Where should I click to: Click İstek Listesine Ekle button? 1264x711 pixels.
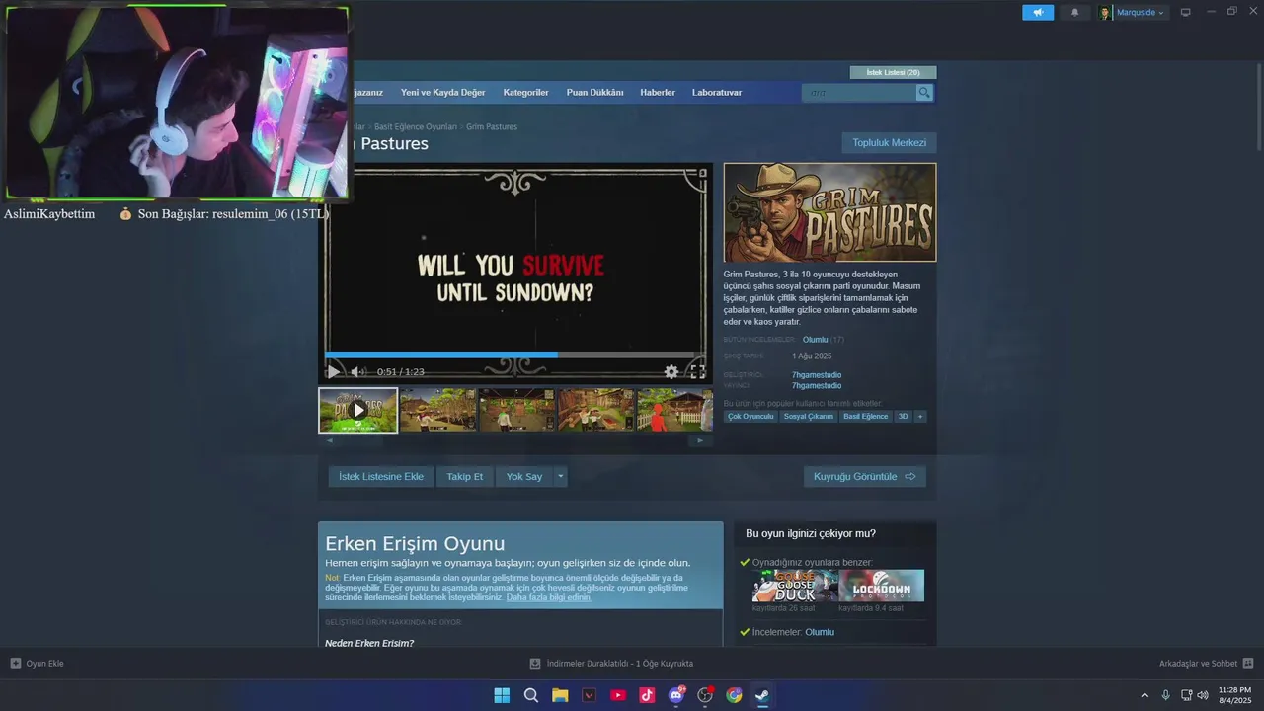pos(381,477)
